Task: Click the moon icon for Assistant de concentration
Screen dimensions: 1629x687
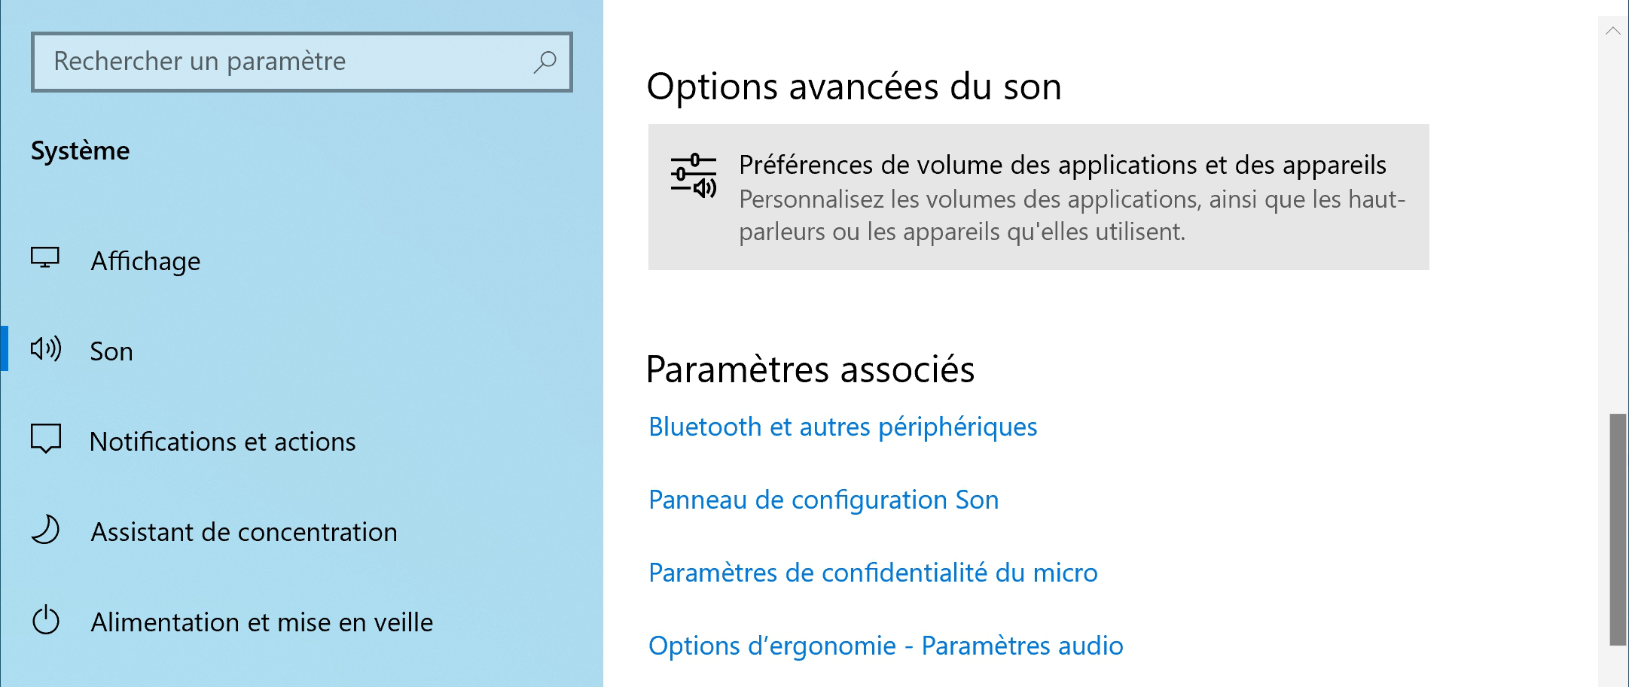Action: point(46,529)
